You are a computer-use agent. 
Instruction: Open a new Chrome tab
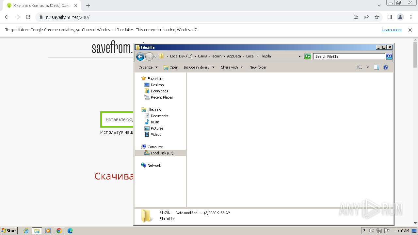(88, 6)
